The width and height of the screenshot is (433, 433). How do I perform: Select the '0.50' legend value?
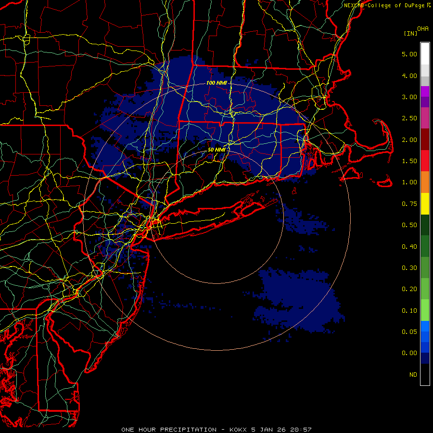(x=409, y=225)
